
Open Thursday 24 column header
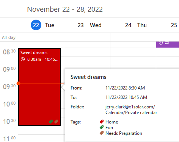136,25
